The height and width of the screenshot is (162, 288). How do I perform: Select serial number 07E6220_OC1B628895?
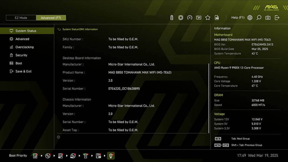124,89
